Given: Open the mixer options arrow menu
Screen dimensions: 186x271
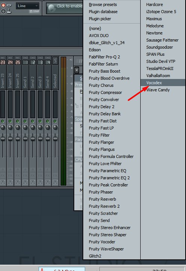Looking at the screenshot, I should point(77,70).
